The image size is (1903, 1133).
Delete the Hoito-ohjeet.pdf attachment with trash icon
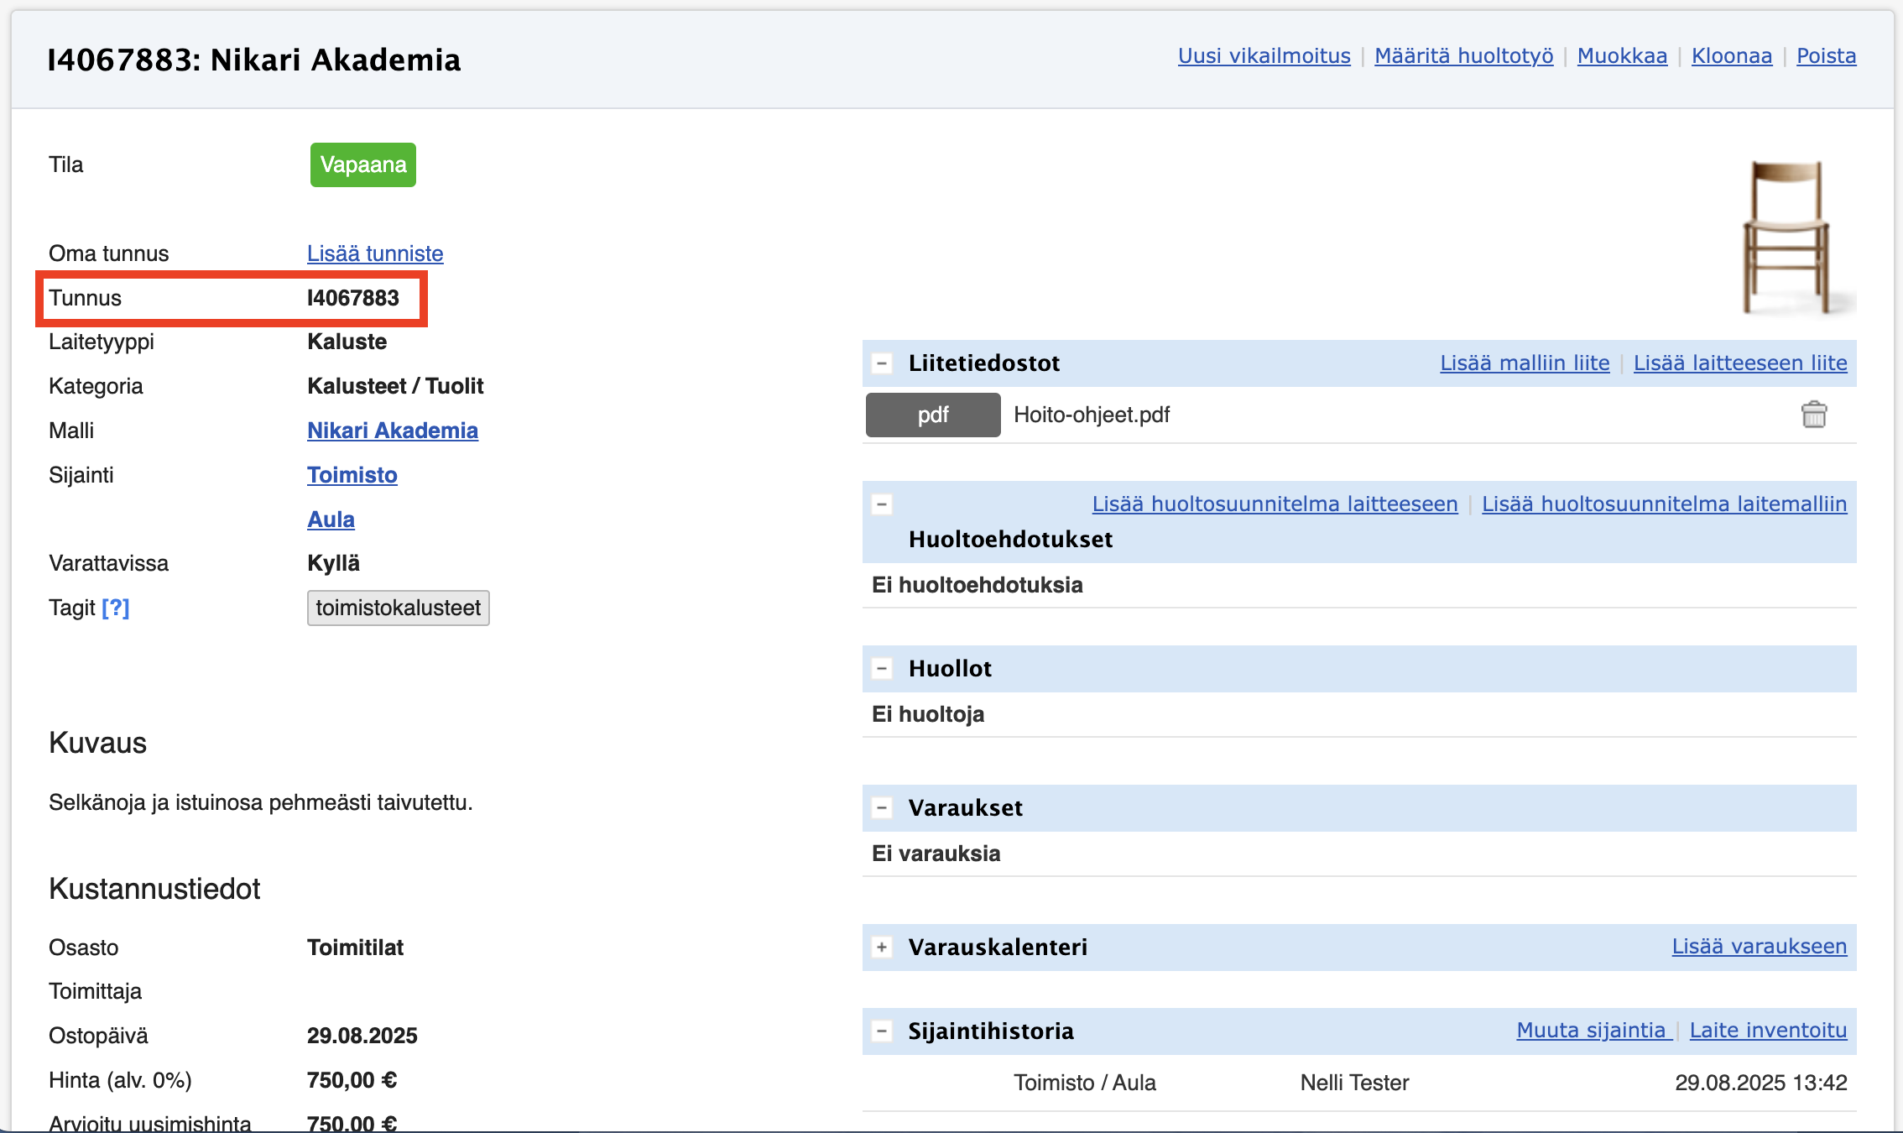coord(1813,415)
